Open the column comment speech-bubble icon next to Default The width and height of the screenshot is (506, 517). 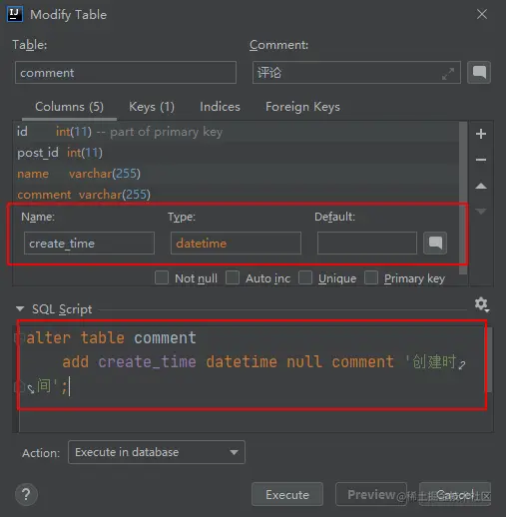pos(435,243)
